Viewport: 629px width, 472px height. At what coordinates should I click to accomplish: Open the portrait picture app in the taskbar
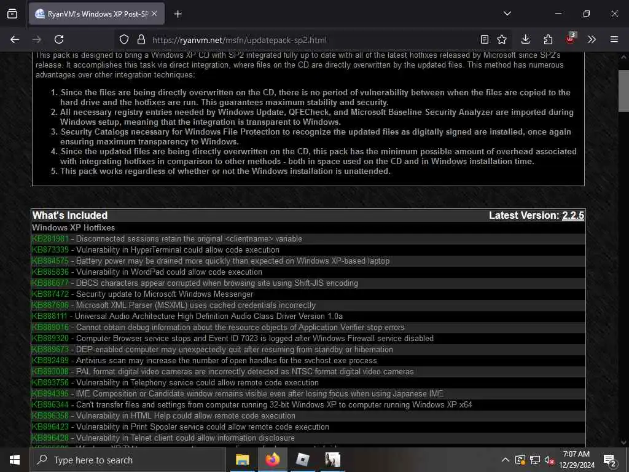332,460
